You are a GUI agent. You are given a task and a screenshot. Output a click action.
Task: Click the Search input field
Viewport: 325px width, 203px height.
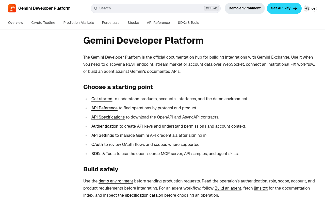tap(155, 8)
